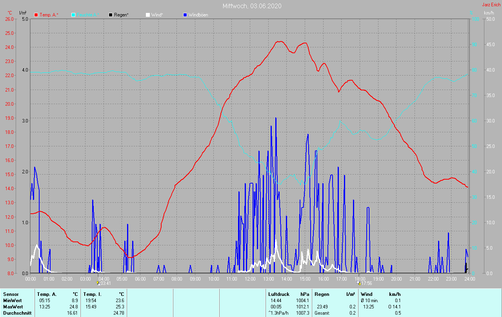Click the blue Windböen legend swatch
502x317 pixels.
point(185,15)
